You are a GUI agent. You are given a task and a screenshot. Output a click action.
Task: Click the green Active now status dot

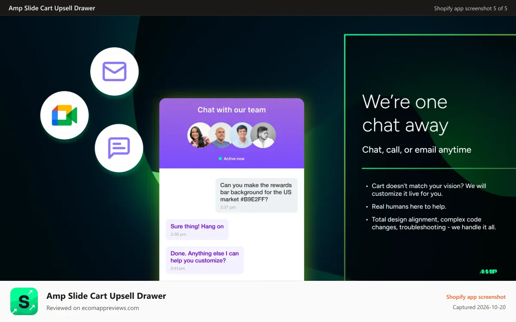pyautogui.click(x=220, y=159)
